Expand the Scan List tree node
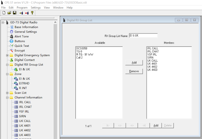Viewport: 202px width, 139px height. click(7, 93)
